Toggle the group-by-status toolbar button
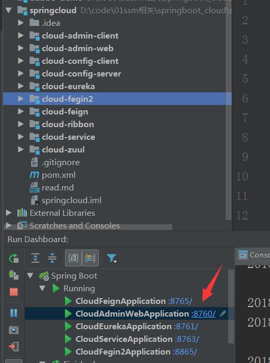This screenshot has height=363, width=270. pos(90,258)
